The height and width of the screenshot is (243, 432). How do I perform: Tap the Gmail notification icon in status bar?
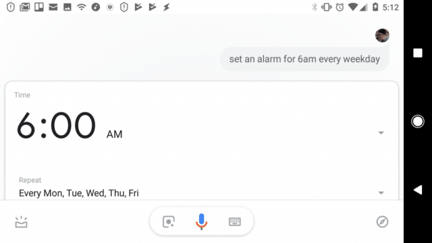point(25,7)
